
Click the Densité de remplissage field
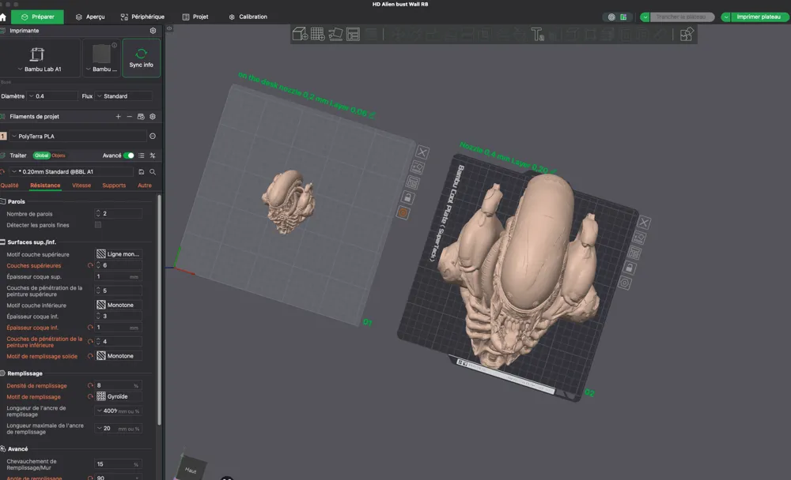119,385
